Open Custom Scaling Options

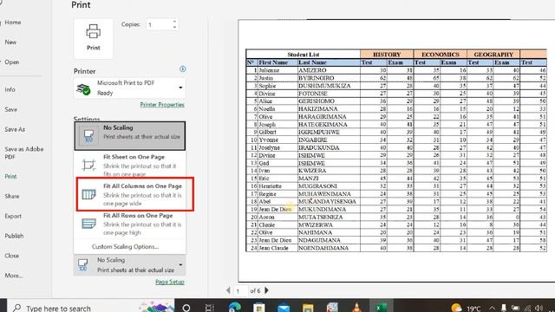pos(125,246)
